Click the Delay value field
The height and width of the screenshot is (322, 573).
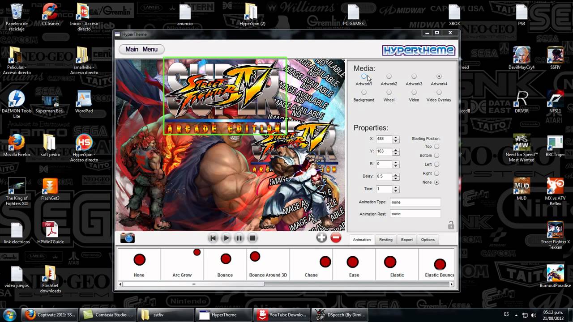pos(384,177)
